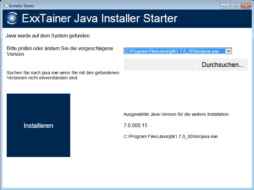This screenshot has height=190, width=254.
Task: Click the 'Java wurde auf dem System gefunden.' message
Action: pyautogui.click(x=48, y=36)
